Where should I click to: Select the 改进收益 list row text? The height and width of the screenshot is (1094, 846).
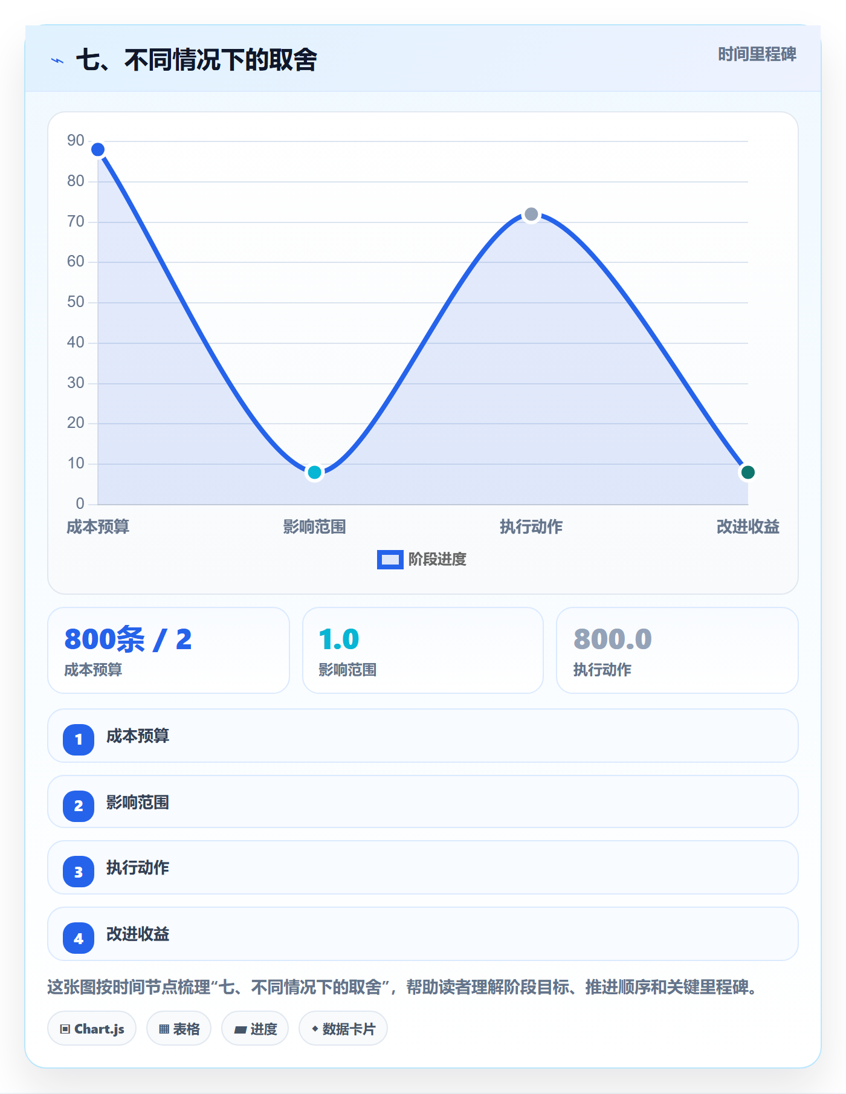tap(138, 934)
